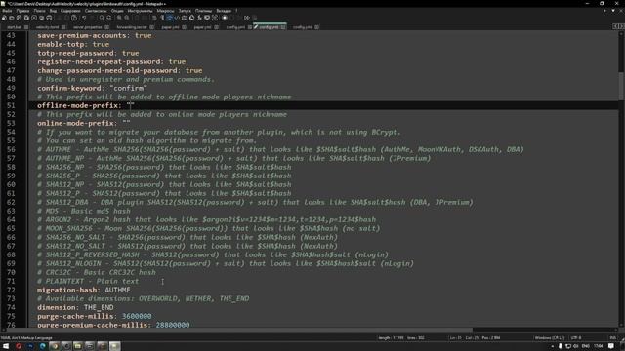Open the Макросы menu
The height and width of the screenshot is (351, 625).
(165, 11)
